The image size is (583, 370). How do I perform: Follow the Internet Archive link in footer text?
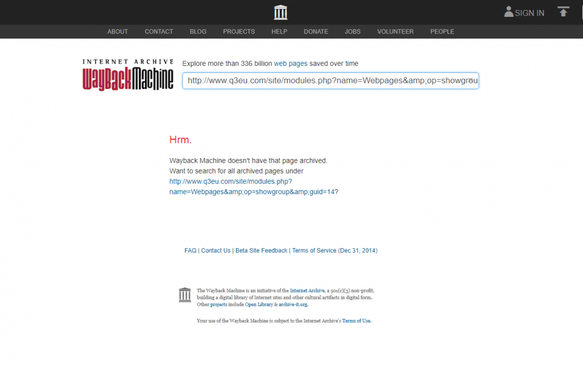[x=307, y=291]
